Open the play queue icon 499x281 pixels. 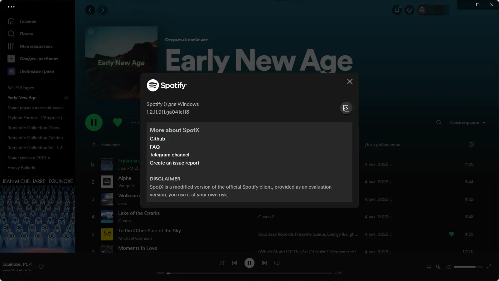(x=429, y=267)
